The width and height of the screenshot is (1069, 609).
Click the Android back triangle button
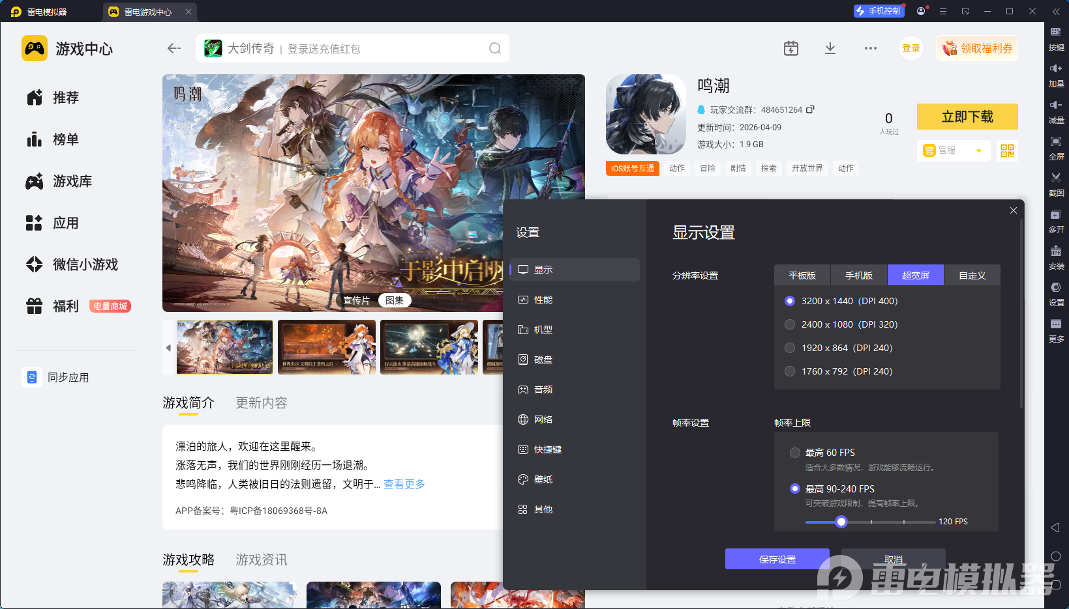point(1055,528)
